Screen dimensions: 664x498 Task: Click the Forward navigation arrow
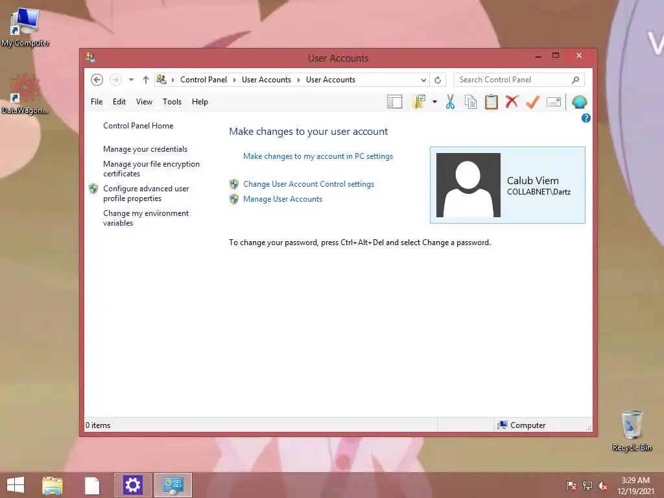coord(115,80)
